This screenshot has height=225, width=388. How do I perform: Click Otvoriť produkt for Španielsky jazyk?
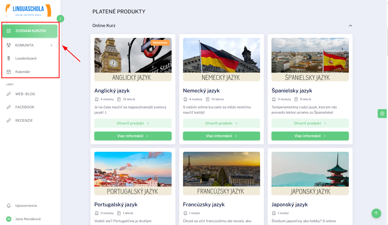(310, 123)
